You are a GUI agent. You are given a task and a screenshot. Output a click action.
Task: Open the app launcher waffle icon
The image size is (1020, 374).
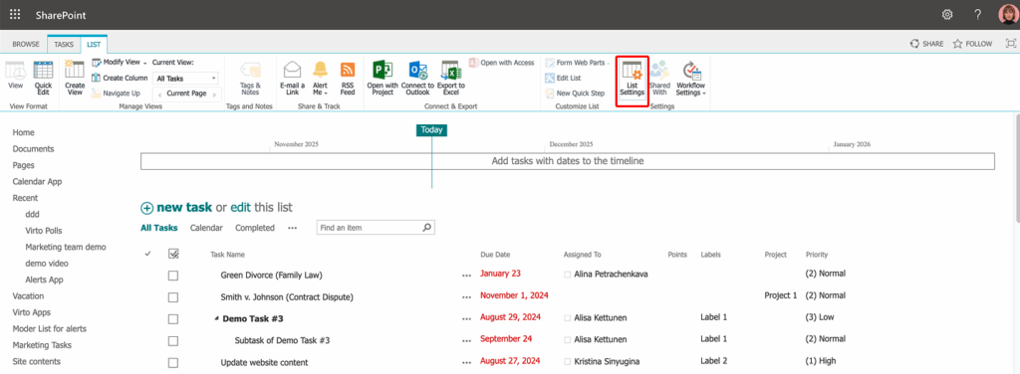(15, 14)
